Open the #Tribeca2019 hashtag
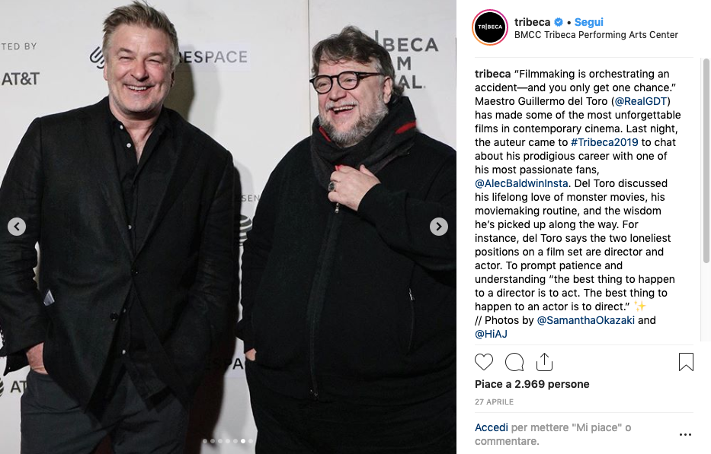Screen dimensions: 711x454 604,142
